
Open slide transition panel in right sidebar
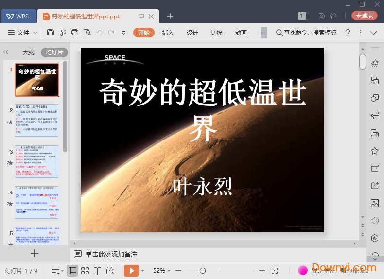[375, 80]
